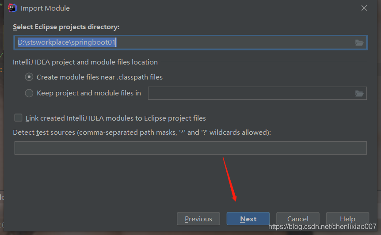The width and height of the screenshot is (381, 235).
Task: Select Create module files near .classpath files
Action: click(29, 77)
